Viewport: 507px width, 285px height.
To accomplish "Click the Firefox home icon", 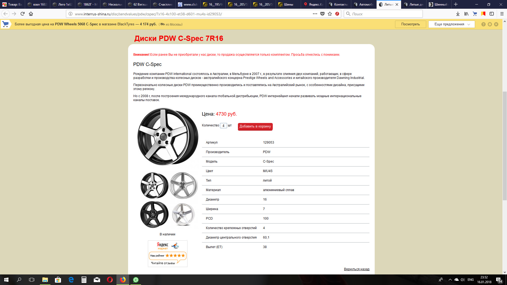I will pyautogui.click(x=31, y=14).
